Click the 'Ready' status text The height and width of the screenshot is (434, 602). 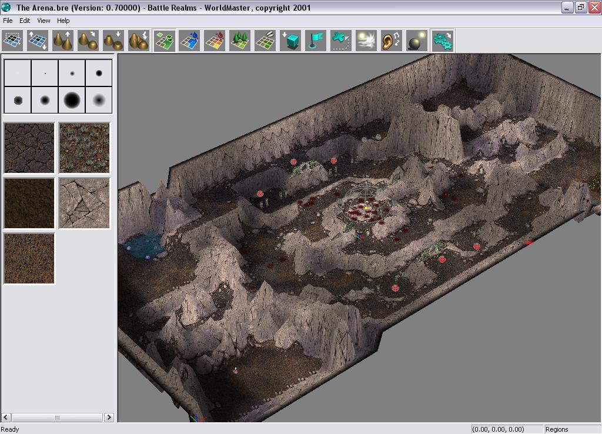[x=10, y=429]
